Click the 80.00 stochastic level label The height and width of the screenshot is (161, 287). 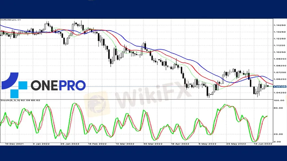coord(277,108)
